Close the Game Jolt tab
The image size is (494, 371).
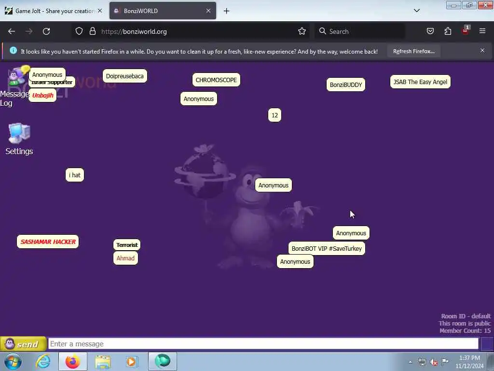[x=100, y=11]
